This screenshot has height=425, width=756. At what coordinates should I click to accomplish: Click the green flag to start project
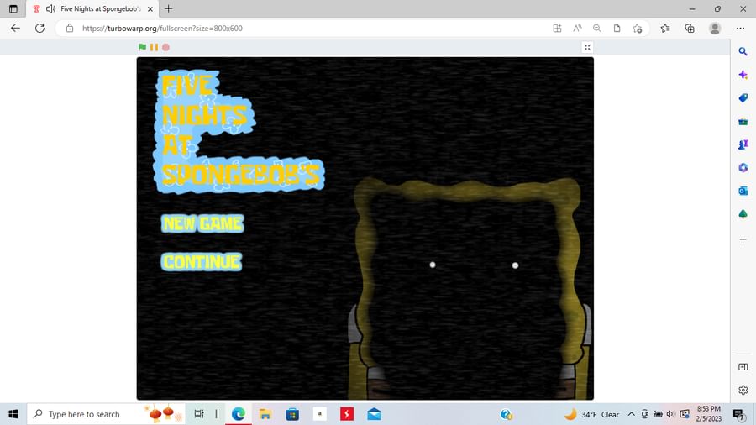142,47
